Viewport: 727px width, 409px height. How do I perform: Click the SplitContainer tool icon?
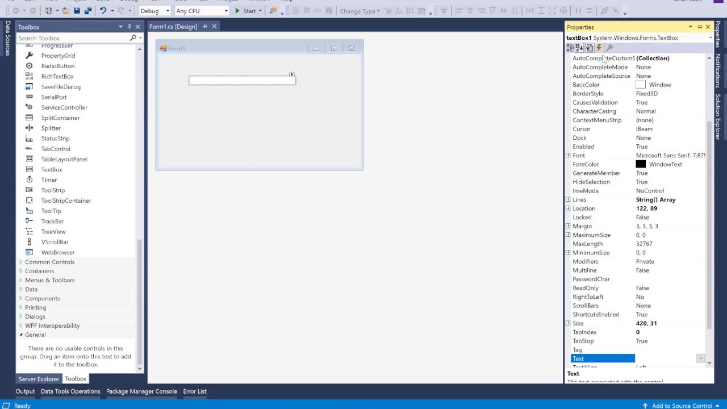coord(29,118)
